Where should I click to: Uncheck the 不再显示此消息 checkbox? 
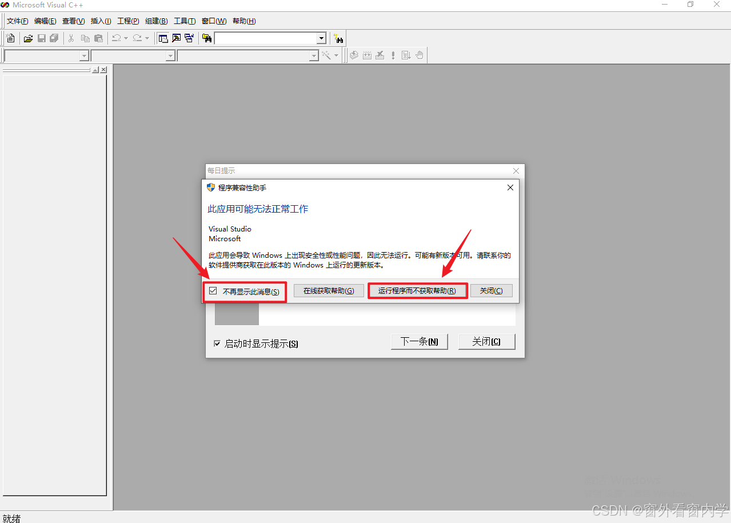(213, 291)
